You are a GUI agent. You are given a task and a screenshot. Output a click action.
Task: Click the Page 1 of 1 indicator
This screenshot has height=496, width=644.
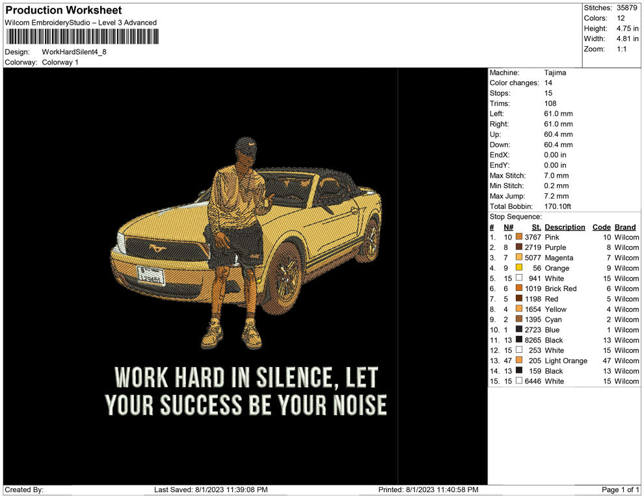point(620,489)
